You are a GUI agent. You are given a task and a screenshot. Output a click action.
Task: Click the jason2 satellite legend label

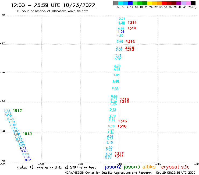point(113,167)
